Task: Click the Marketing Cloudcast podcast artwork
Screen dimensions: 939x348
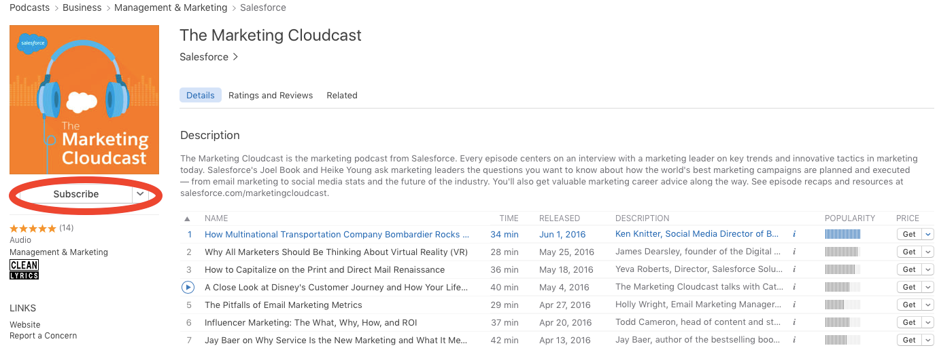Action: coord(84,100)
